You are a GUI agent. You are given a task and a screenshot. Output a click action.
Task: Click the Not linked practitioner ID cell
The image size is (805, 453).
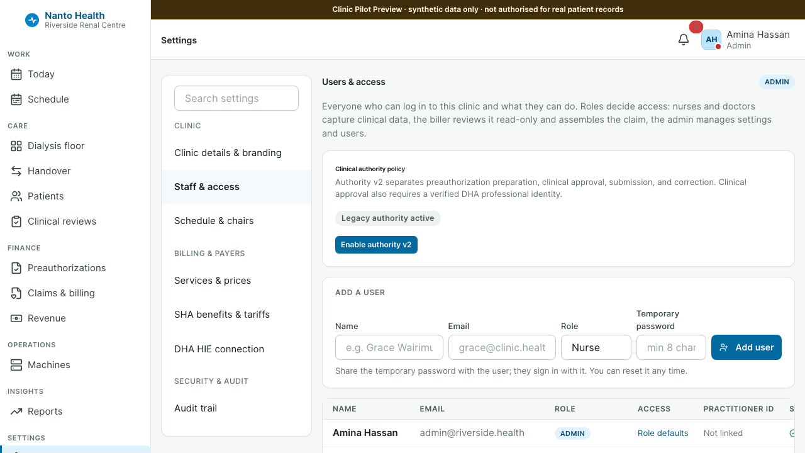pyautogui.click(x=723, y=433)
